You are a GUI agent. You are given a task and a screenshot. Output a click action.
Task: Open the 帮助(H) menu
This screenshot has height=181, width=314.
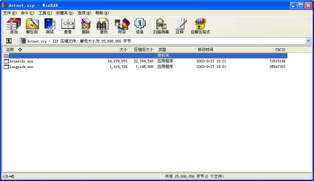pyautogui.click(x=102, y=13)
